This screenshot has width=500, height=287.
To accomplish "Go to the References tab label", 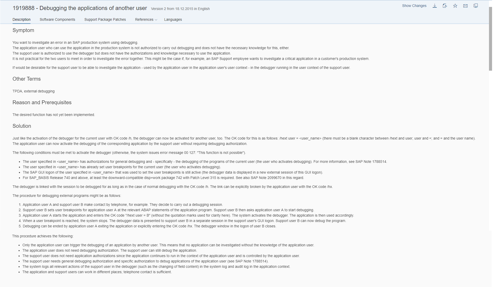I will [144, 19].
